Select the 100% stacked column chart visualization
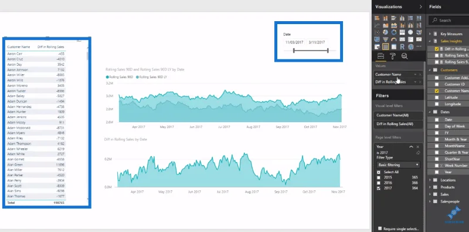469x232 pixels. (x=419, y=18)
